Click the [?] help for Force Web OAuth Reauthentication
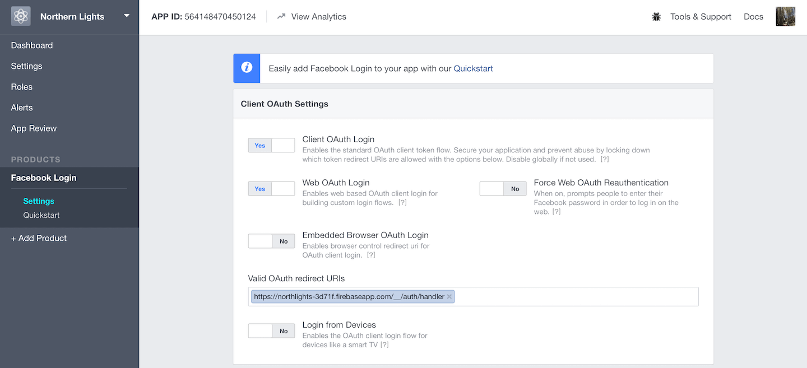 556,212
